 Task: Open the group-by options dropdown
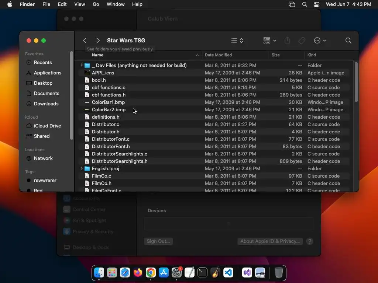coord(269,41)
